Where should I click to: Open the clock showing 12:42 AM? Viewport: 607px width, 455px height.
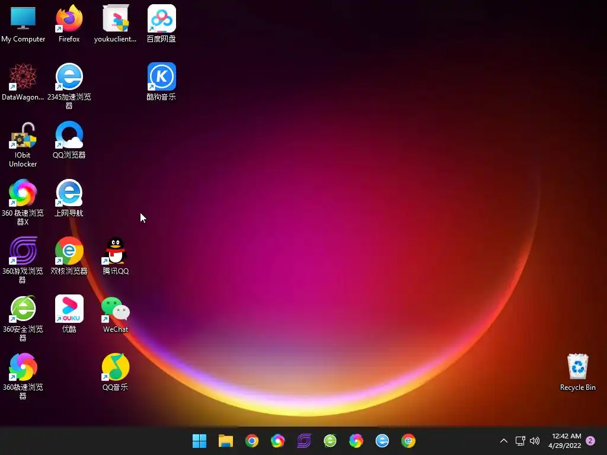point(565,441)
